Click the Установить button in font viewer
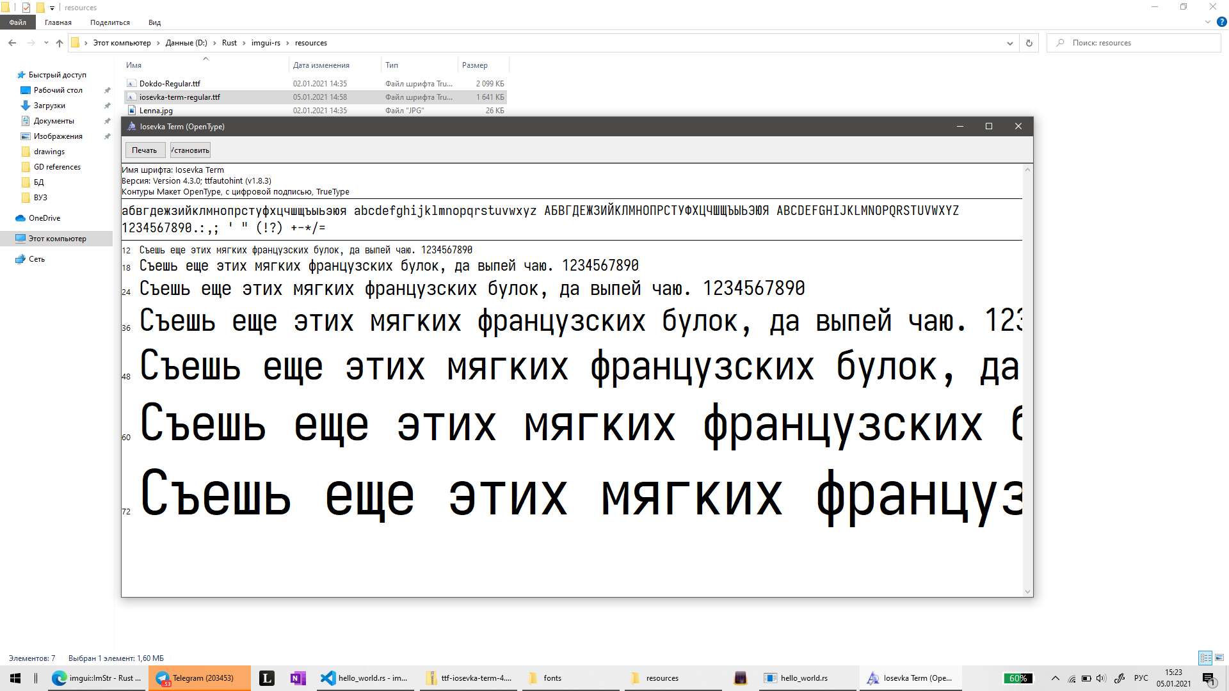Viewport: 1229px width, 691px height. (190, 150)
